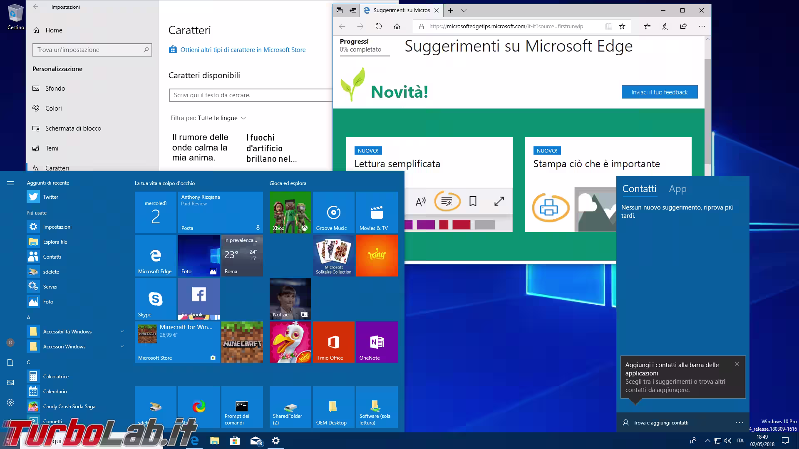
Task: Click the Edge address bar URL
Action: point(506,26)
